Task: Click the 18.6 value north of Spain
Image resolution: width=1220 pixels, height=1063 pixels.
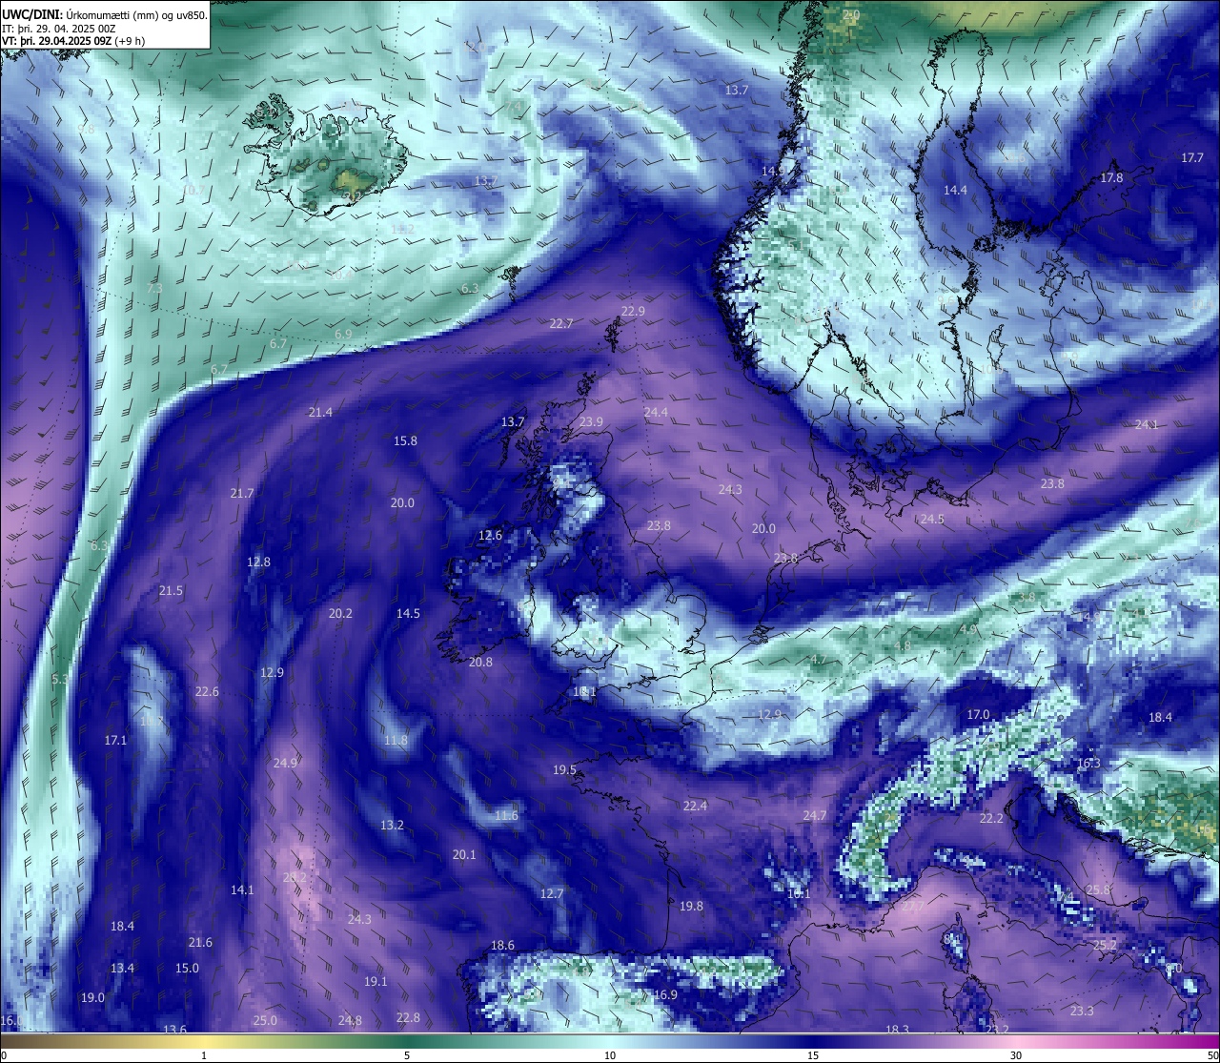Action: click(502, 946)
